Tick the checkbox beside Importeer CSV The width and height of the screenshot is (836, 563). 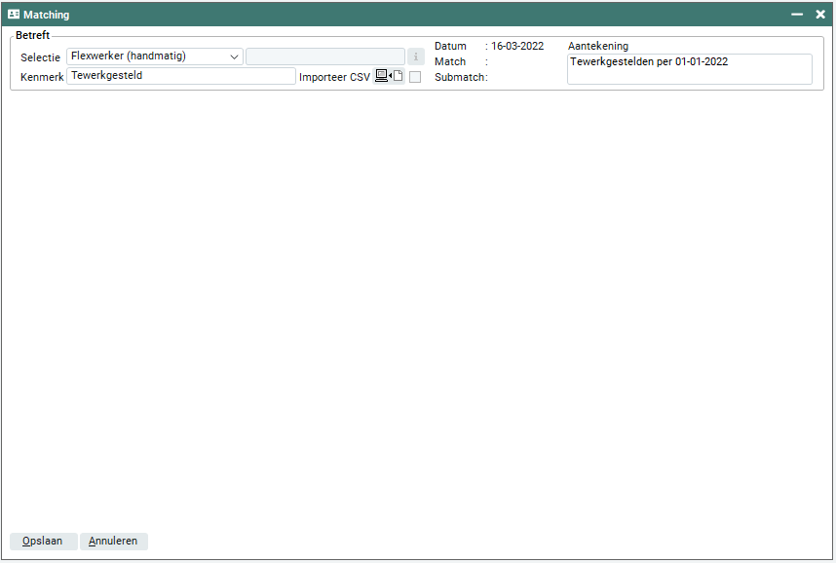415,77
